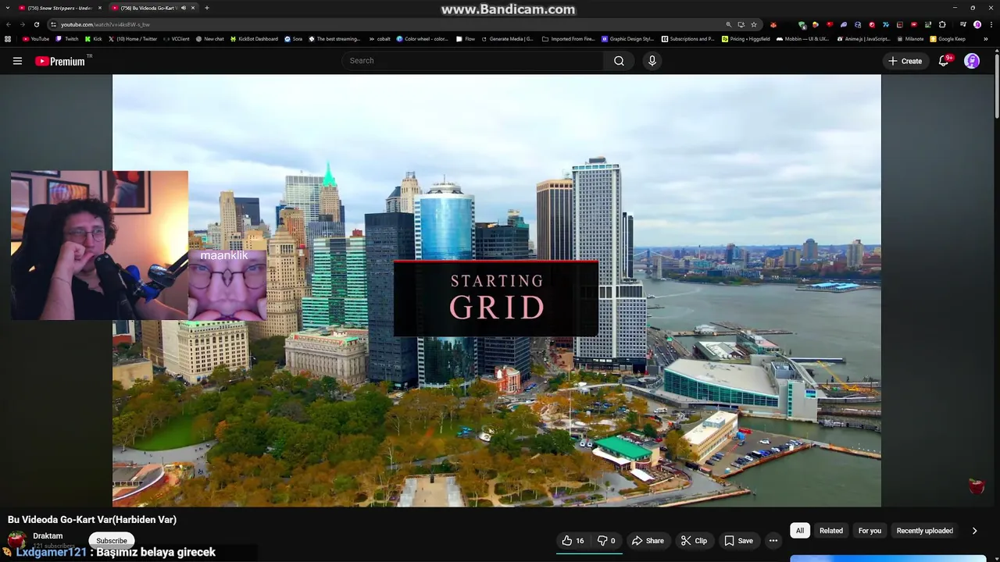Share the video
The width and height of the screenshot is (1000, 562).
point(648,540)
